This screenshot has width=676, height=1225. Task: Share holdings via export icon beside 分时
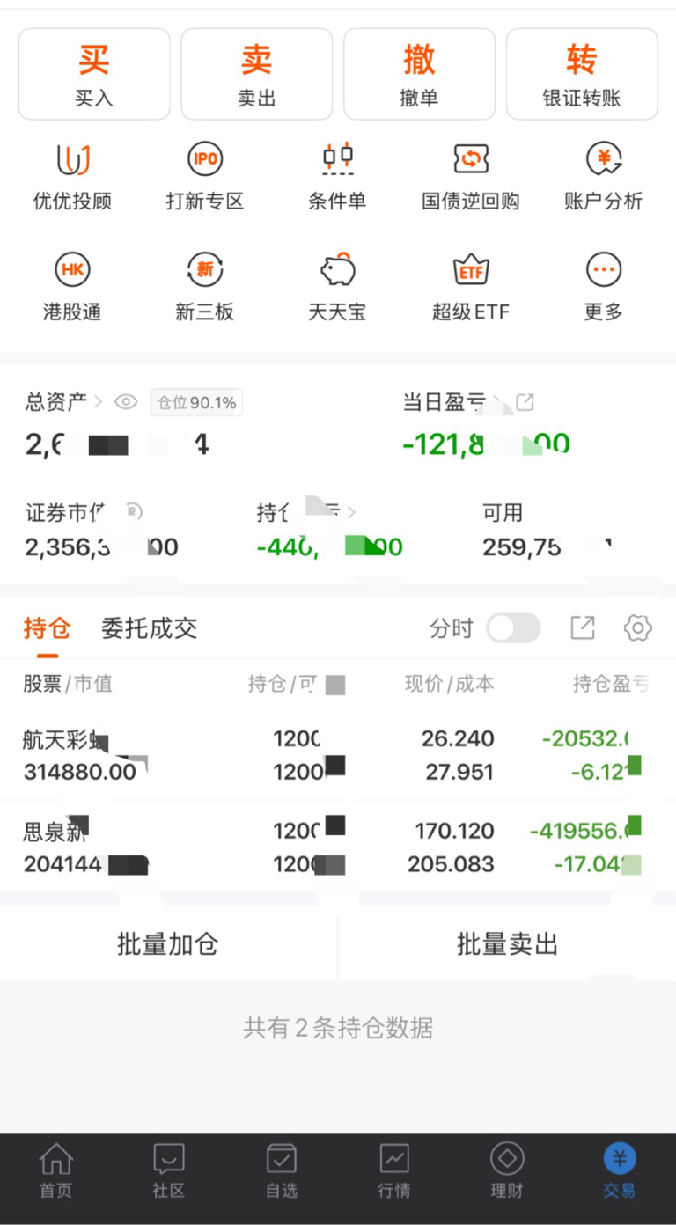click(583, 628)
